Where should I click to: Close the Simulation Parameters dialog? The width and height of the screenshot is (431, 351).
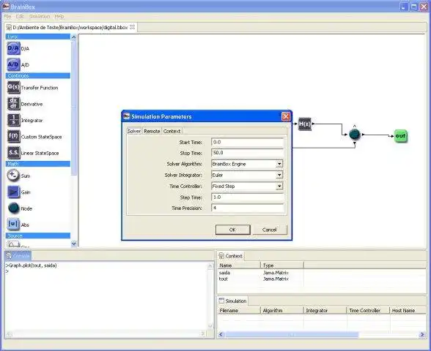286,116
